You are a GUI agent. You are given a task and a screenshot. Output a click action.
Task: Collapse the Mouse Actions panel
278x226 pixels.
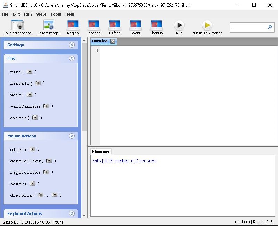click(x=72, y=136)
